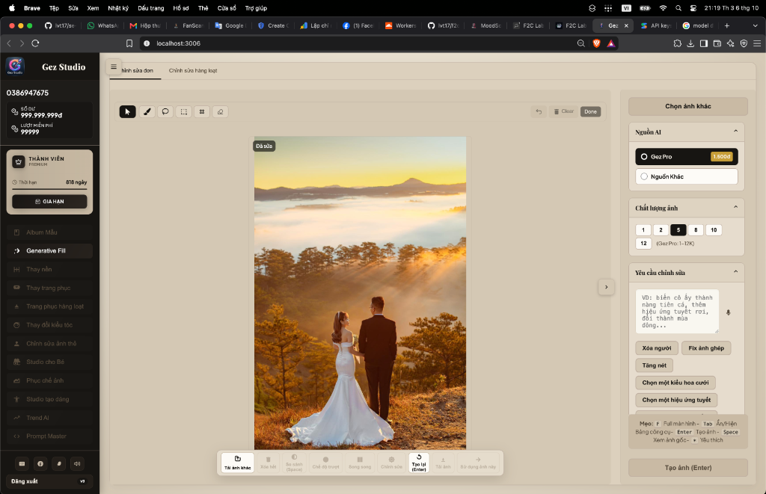Click the edit request text field

click(x=677, y=312)
